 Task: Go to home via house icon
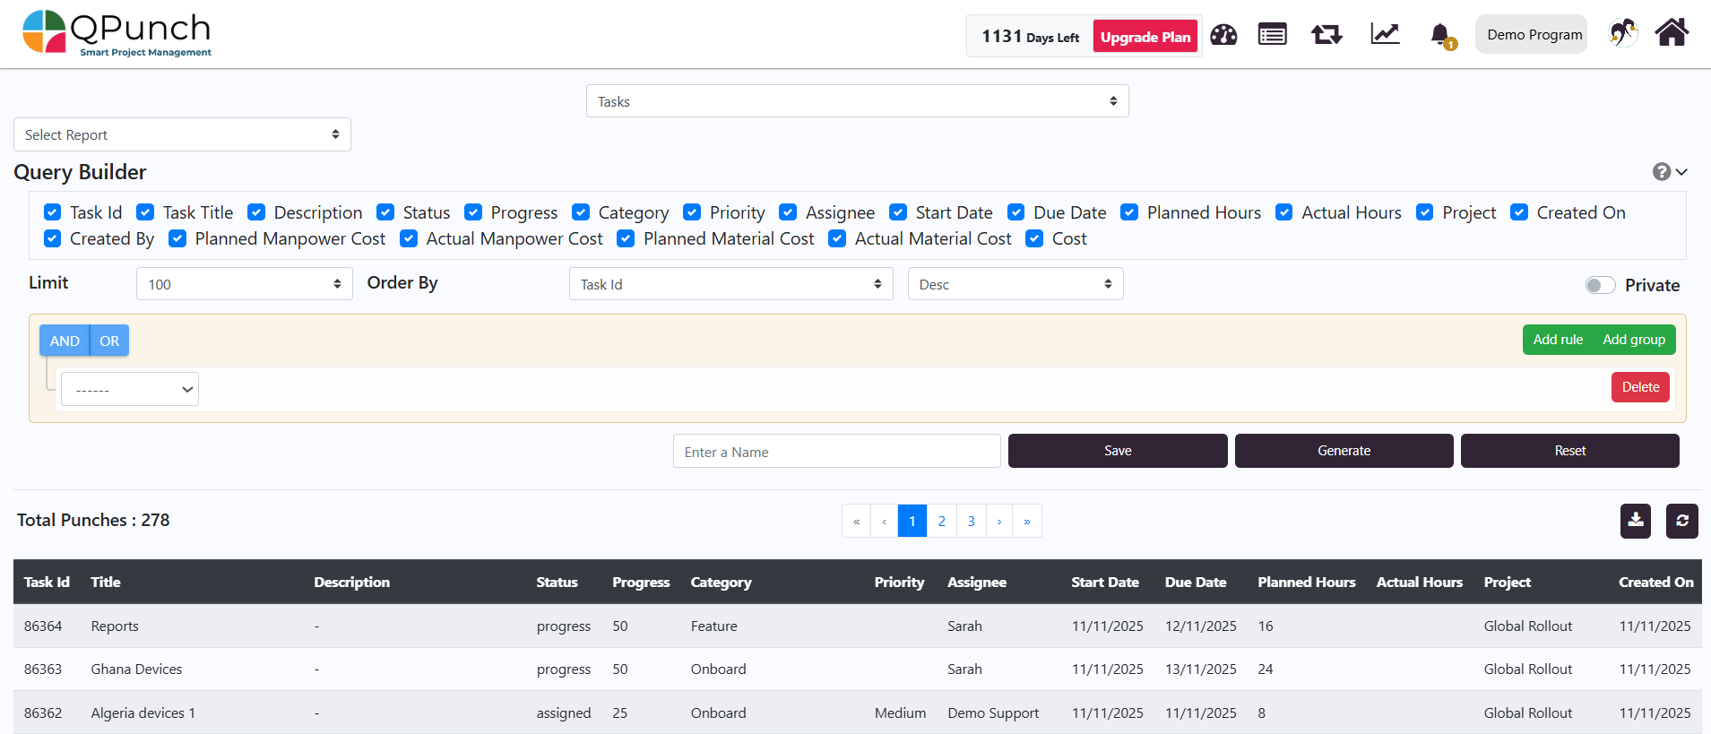tap(1672, 33)
